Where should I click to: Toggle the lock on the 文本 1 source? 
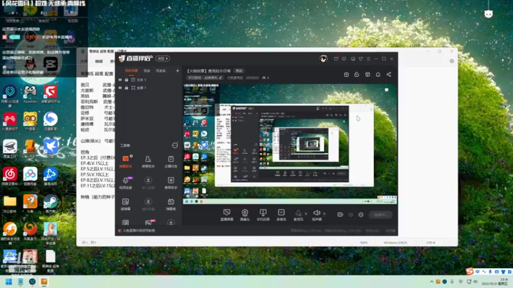(x=126, y=79)
